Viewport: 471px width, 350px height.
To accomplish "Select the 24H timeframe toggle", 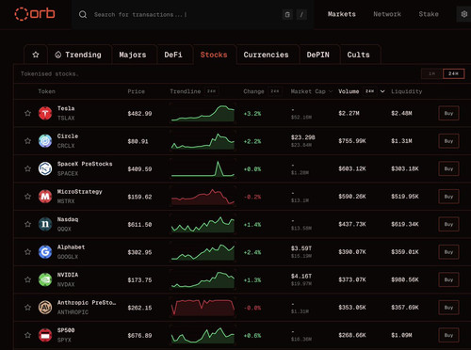I will (x=453, y=73).
